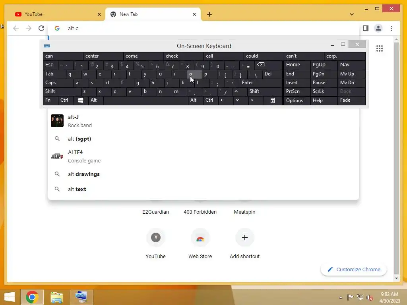Open Chrome side panel
Image resolution: width=407 pixels, height=305 pixels.
(366, 28)
